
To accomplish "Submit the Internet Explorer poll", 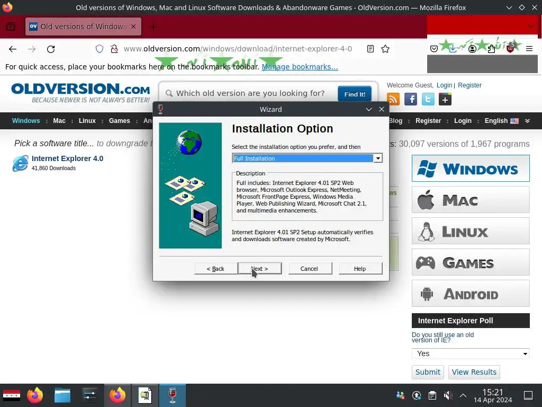I will tap(428, 372).
